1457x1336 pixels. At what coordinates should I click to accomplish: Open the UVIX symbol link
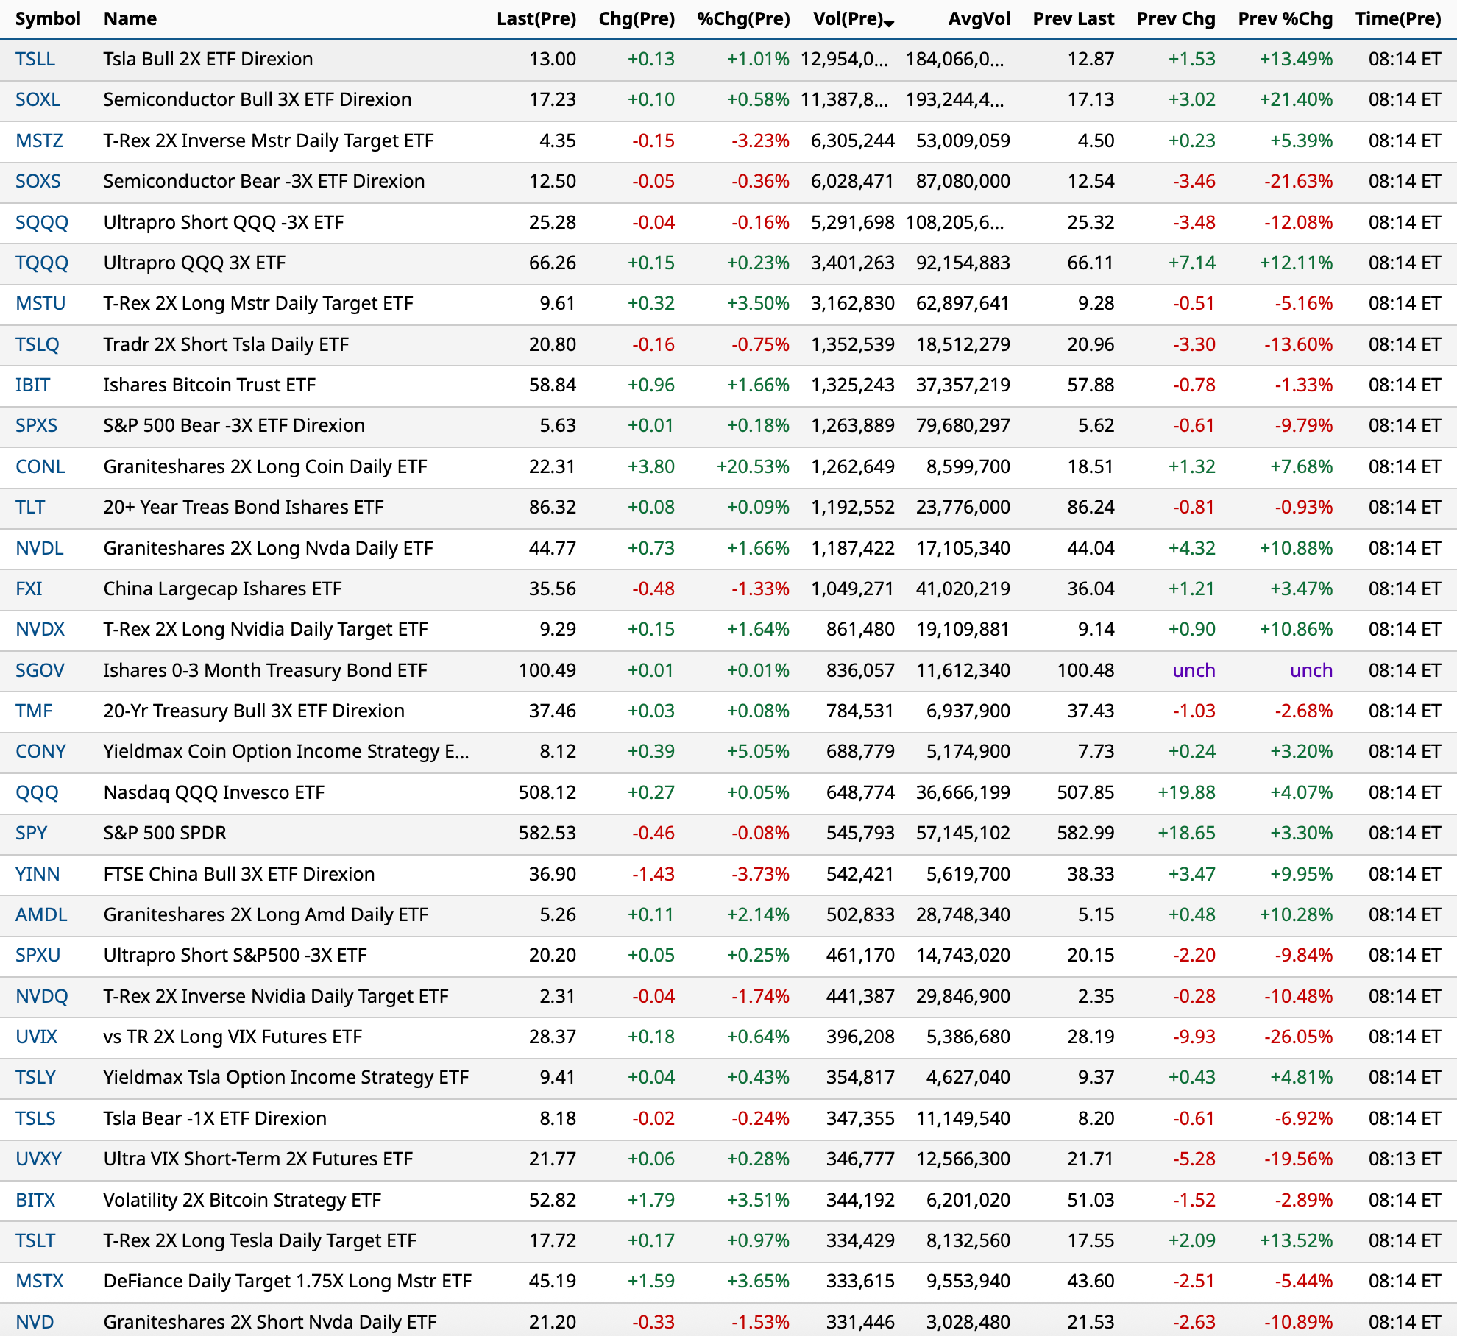pyautogui.click(x=36, y=1037)
